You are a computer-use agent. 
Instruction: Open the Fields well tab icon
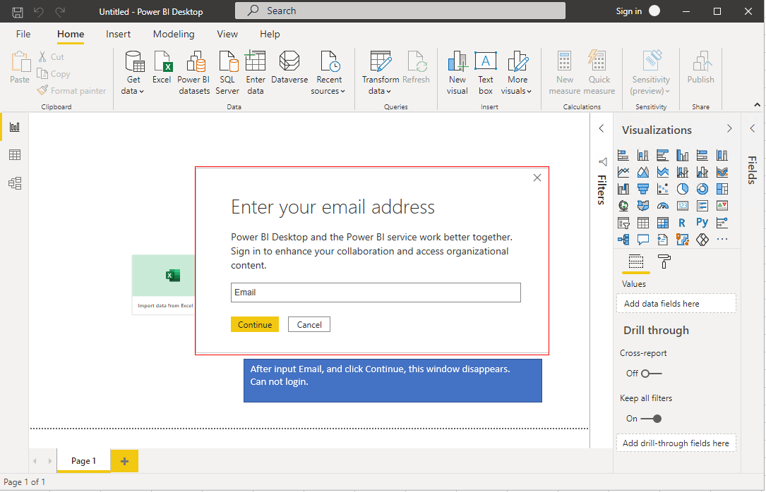[635, 262]
